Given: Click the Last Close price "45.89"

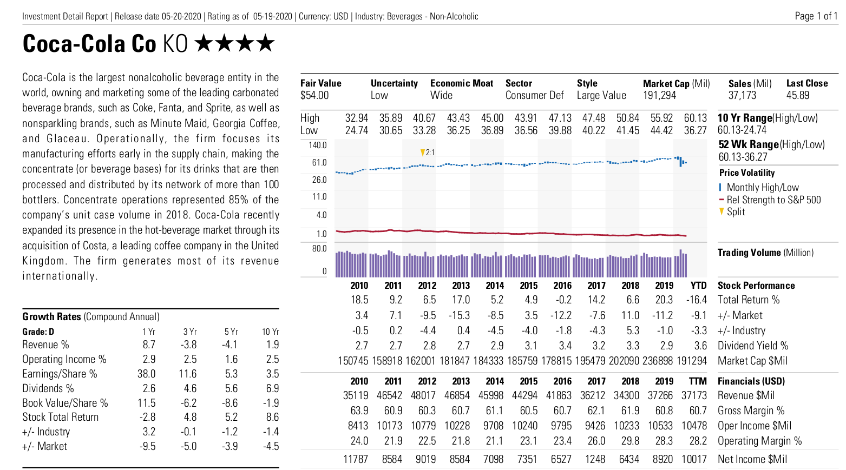Looking at the screenshot, I should tap(797, 95).
